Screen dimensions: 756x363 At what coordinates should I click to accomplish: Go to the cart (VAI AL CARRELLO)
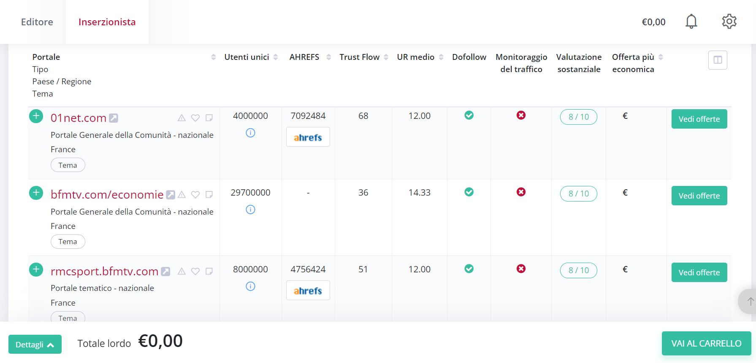(706, 343)
